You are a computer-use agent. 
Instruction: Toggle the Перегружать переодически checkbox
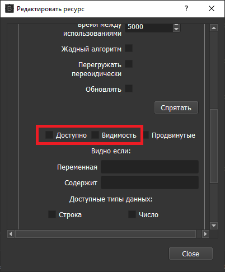(x=129, y=64)
